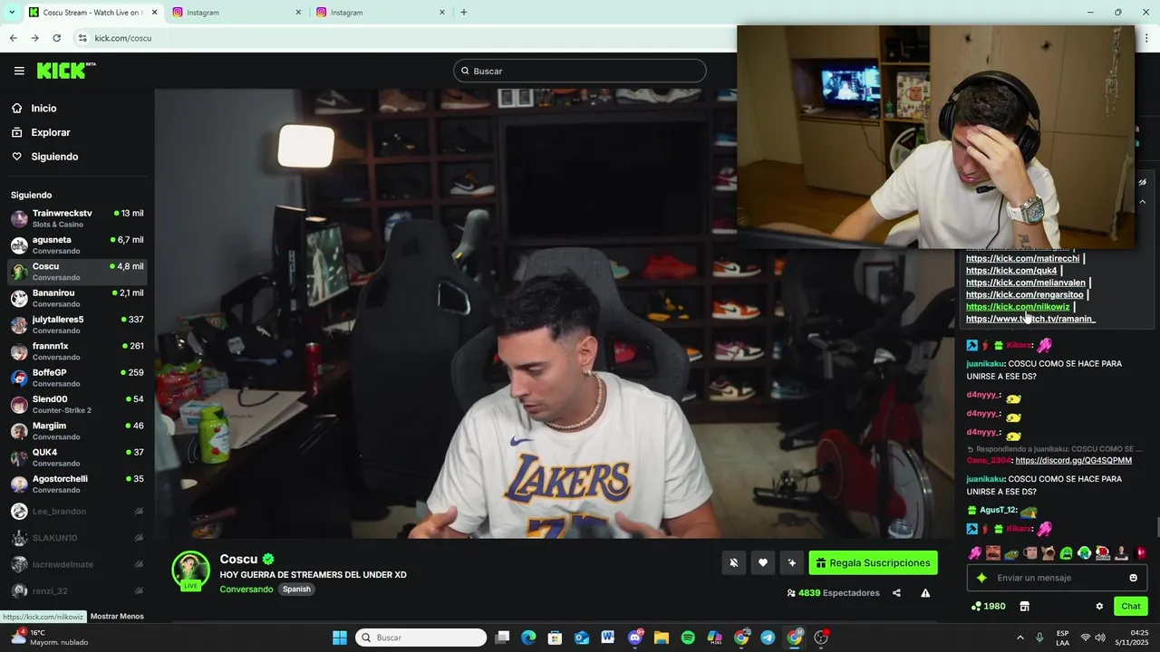Open Margiim channel in following list
1160x652 pixels.
click(77, 431)
